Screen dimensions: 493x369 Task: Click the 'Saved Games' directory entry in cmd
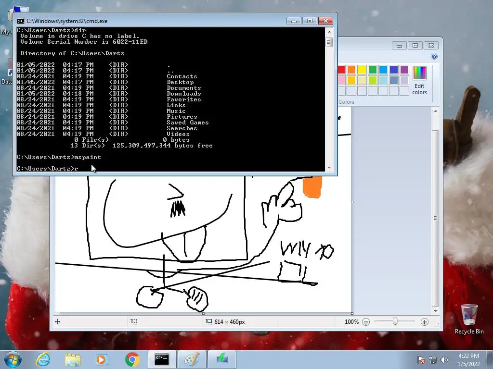click(188, 123)
